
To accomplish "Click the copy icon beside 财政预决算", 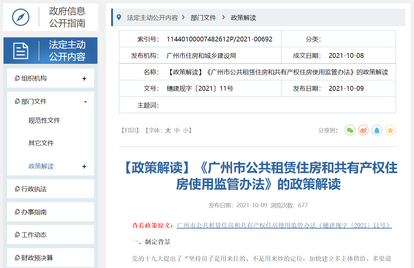I will click(x=17, y=258).
